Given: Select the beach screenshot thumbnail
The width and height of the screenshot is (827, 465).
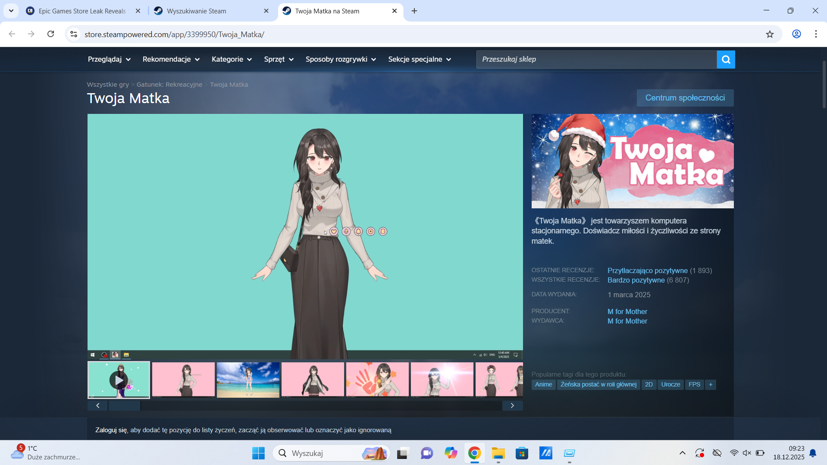Looking at the screenshot, I should pyautogui.click(x=248, y=380).
